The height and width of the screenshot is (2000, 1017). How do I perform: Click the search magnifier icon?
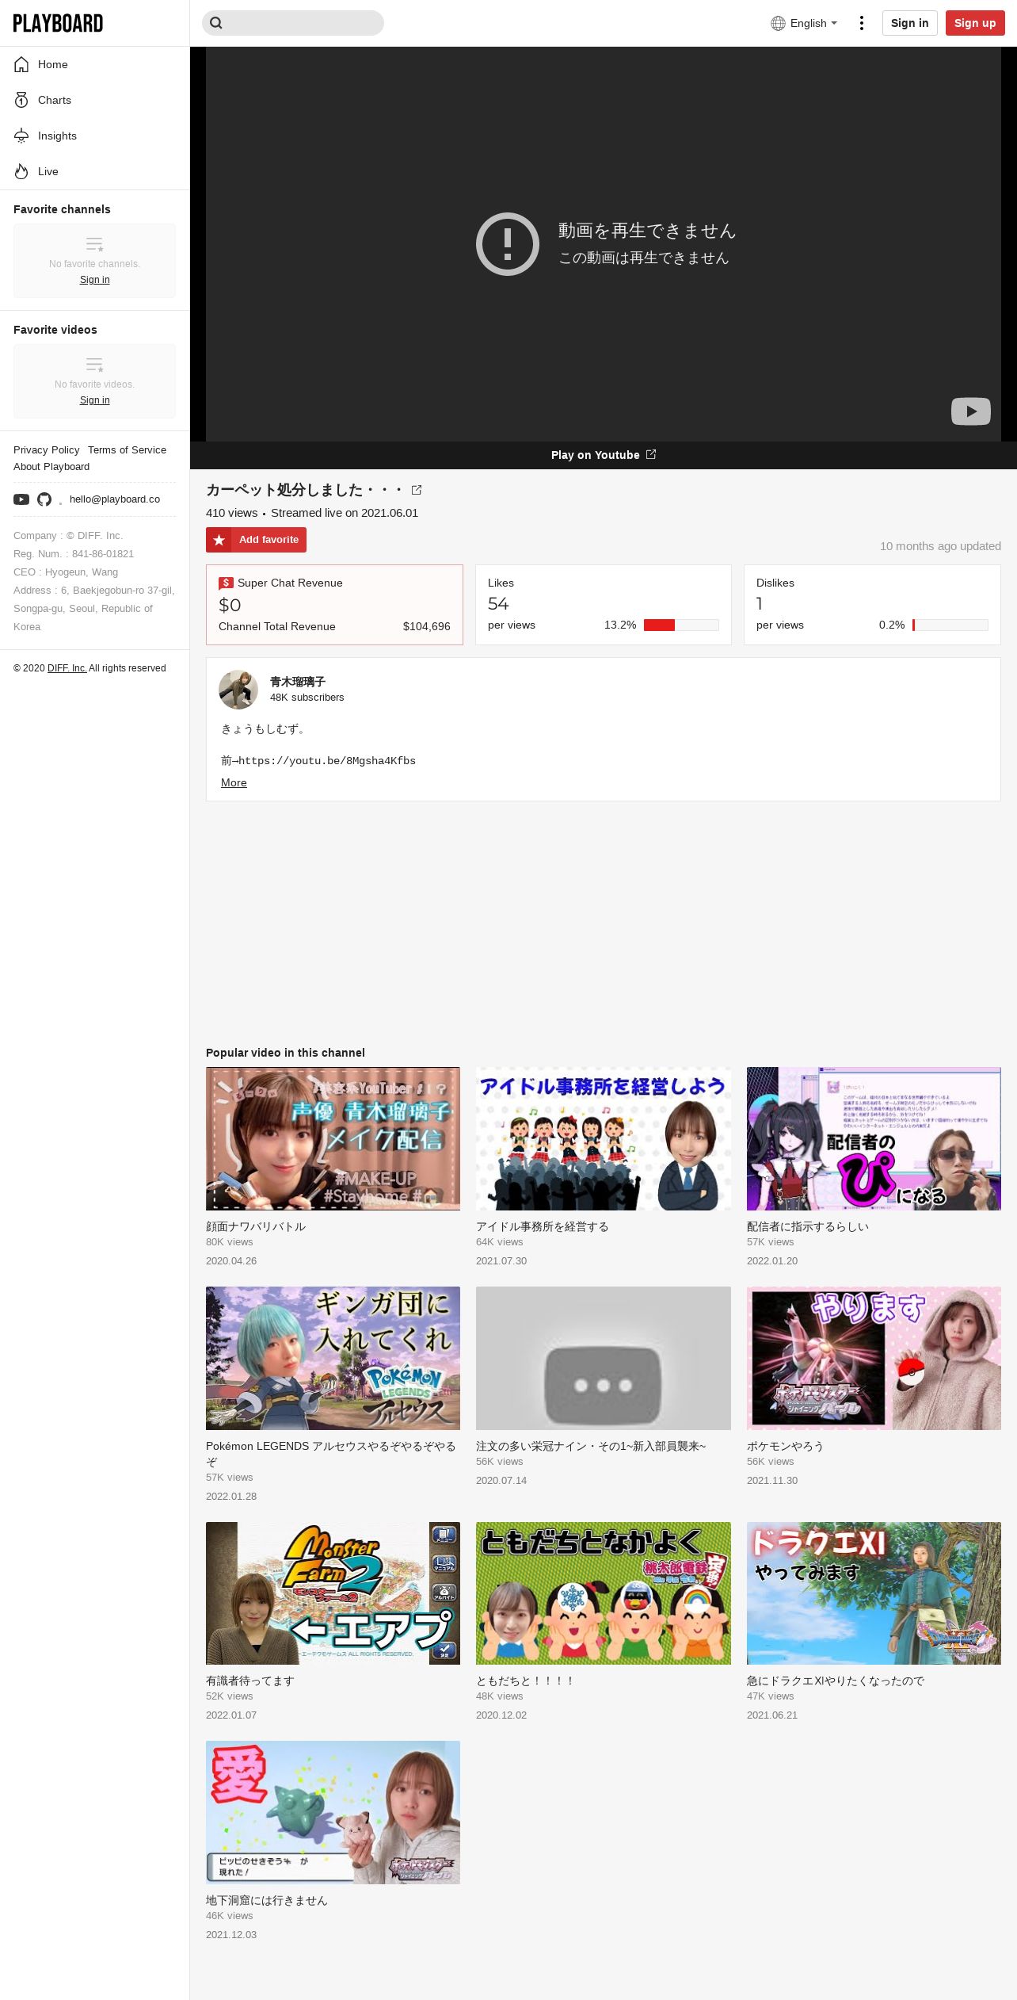point(216,23)
